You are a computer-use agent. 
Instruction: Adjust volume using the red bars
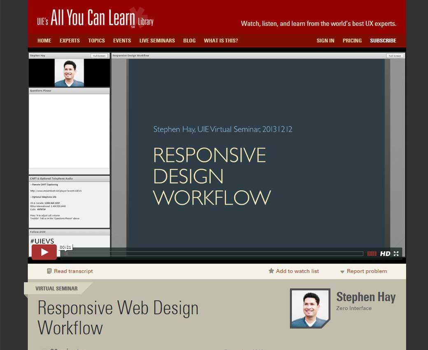click(372, 254)
